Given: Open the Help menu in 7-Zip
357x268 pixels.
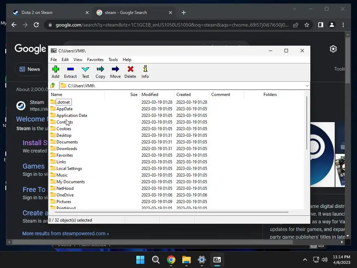Looking at the screenshot, I should point(127,59).
